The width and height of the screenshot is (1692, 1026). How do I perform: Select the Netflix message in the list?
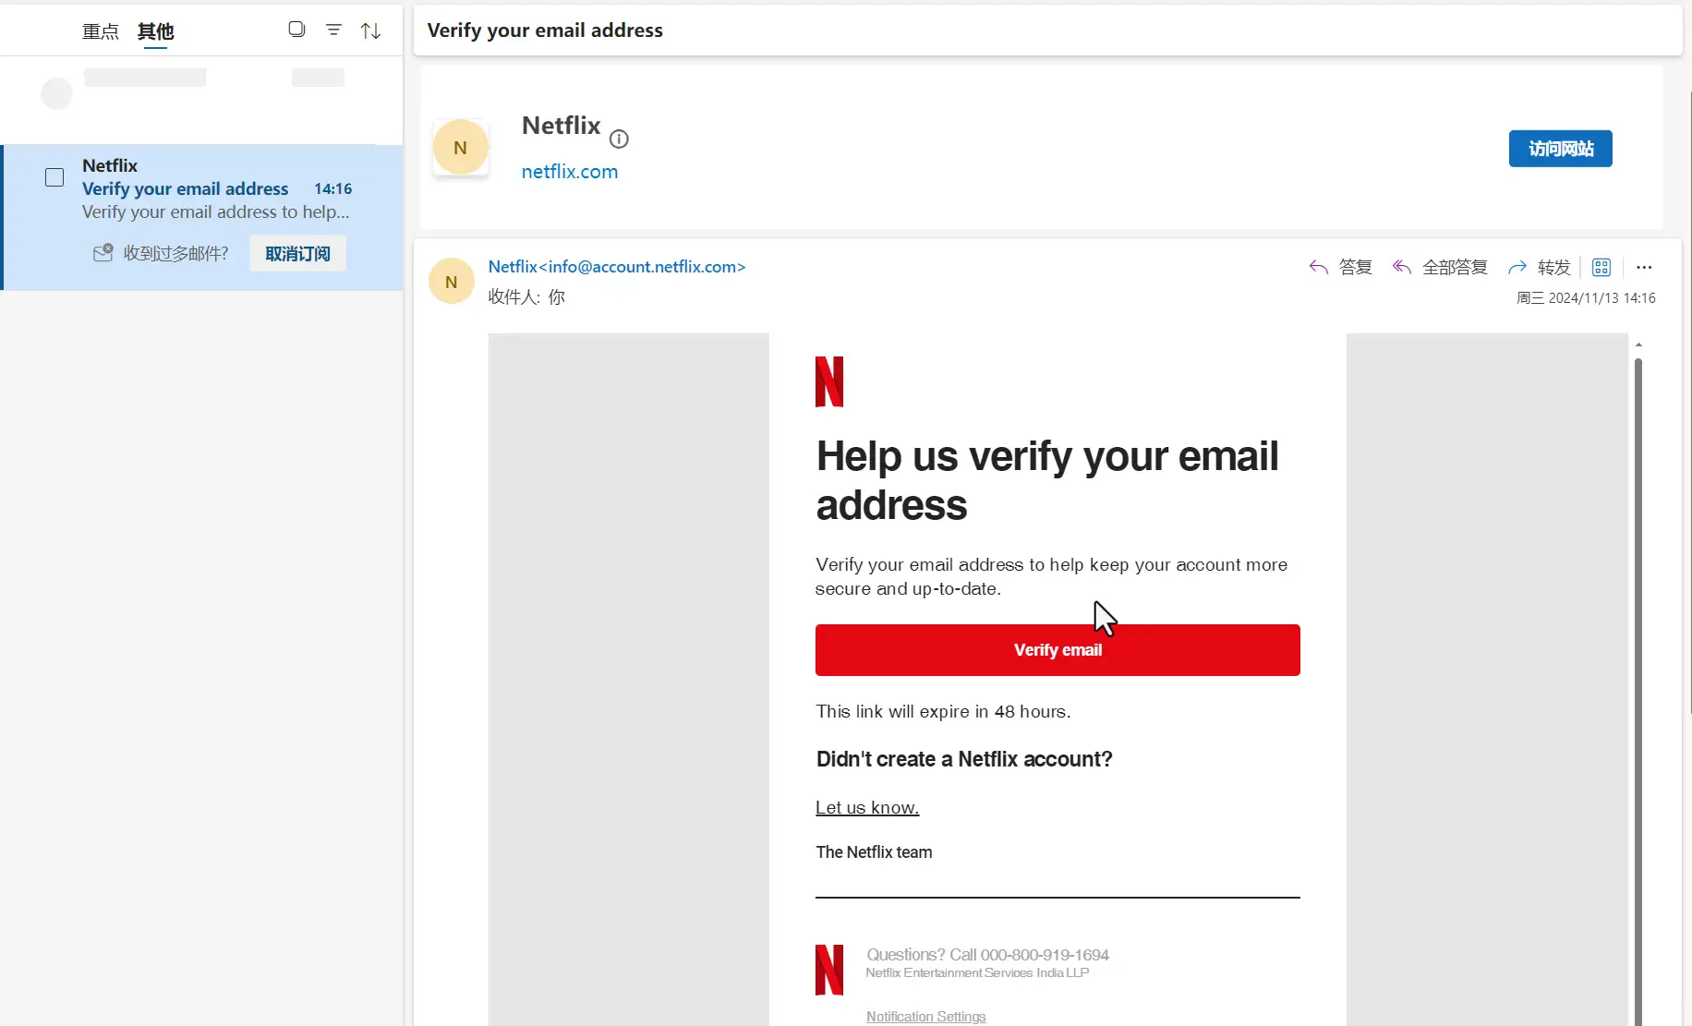203,218
